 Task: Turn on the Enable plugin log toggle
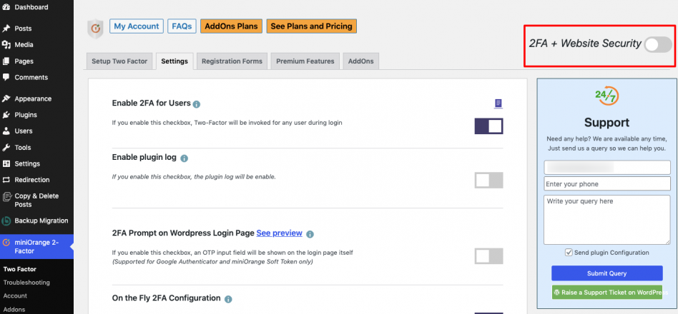(x=488, y=181)
